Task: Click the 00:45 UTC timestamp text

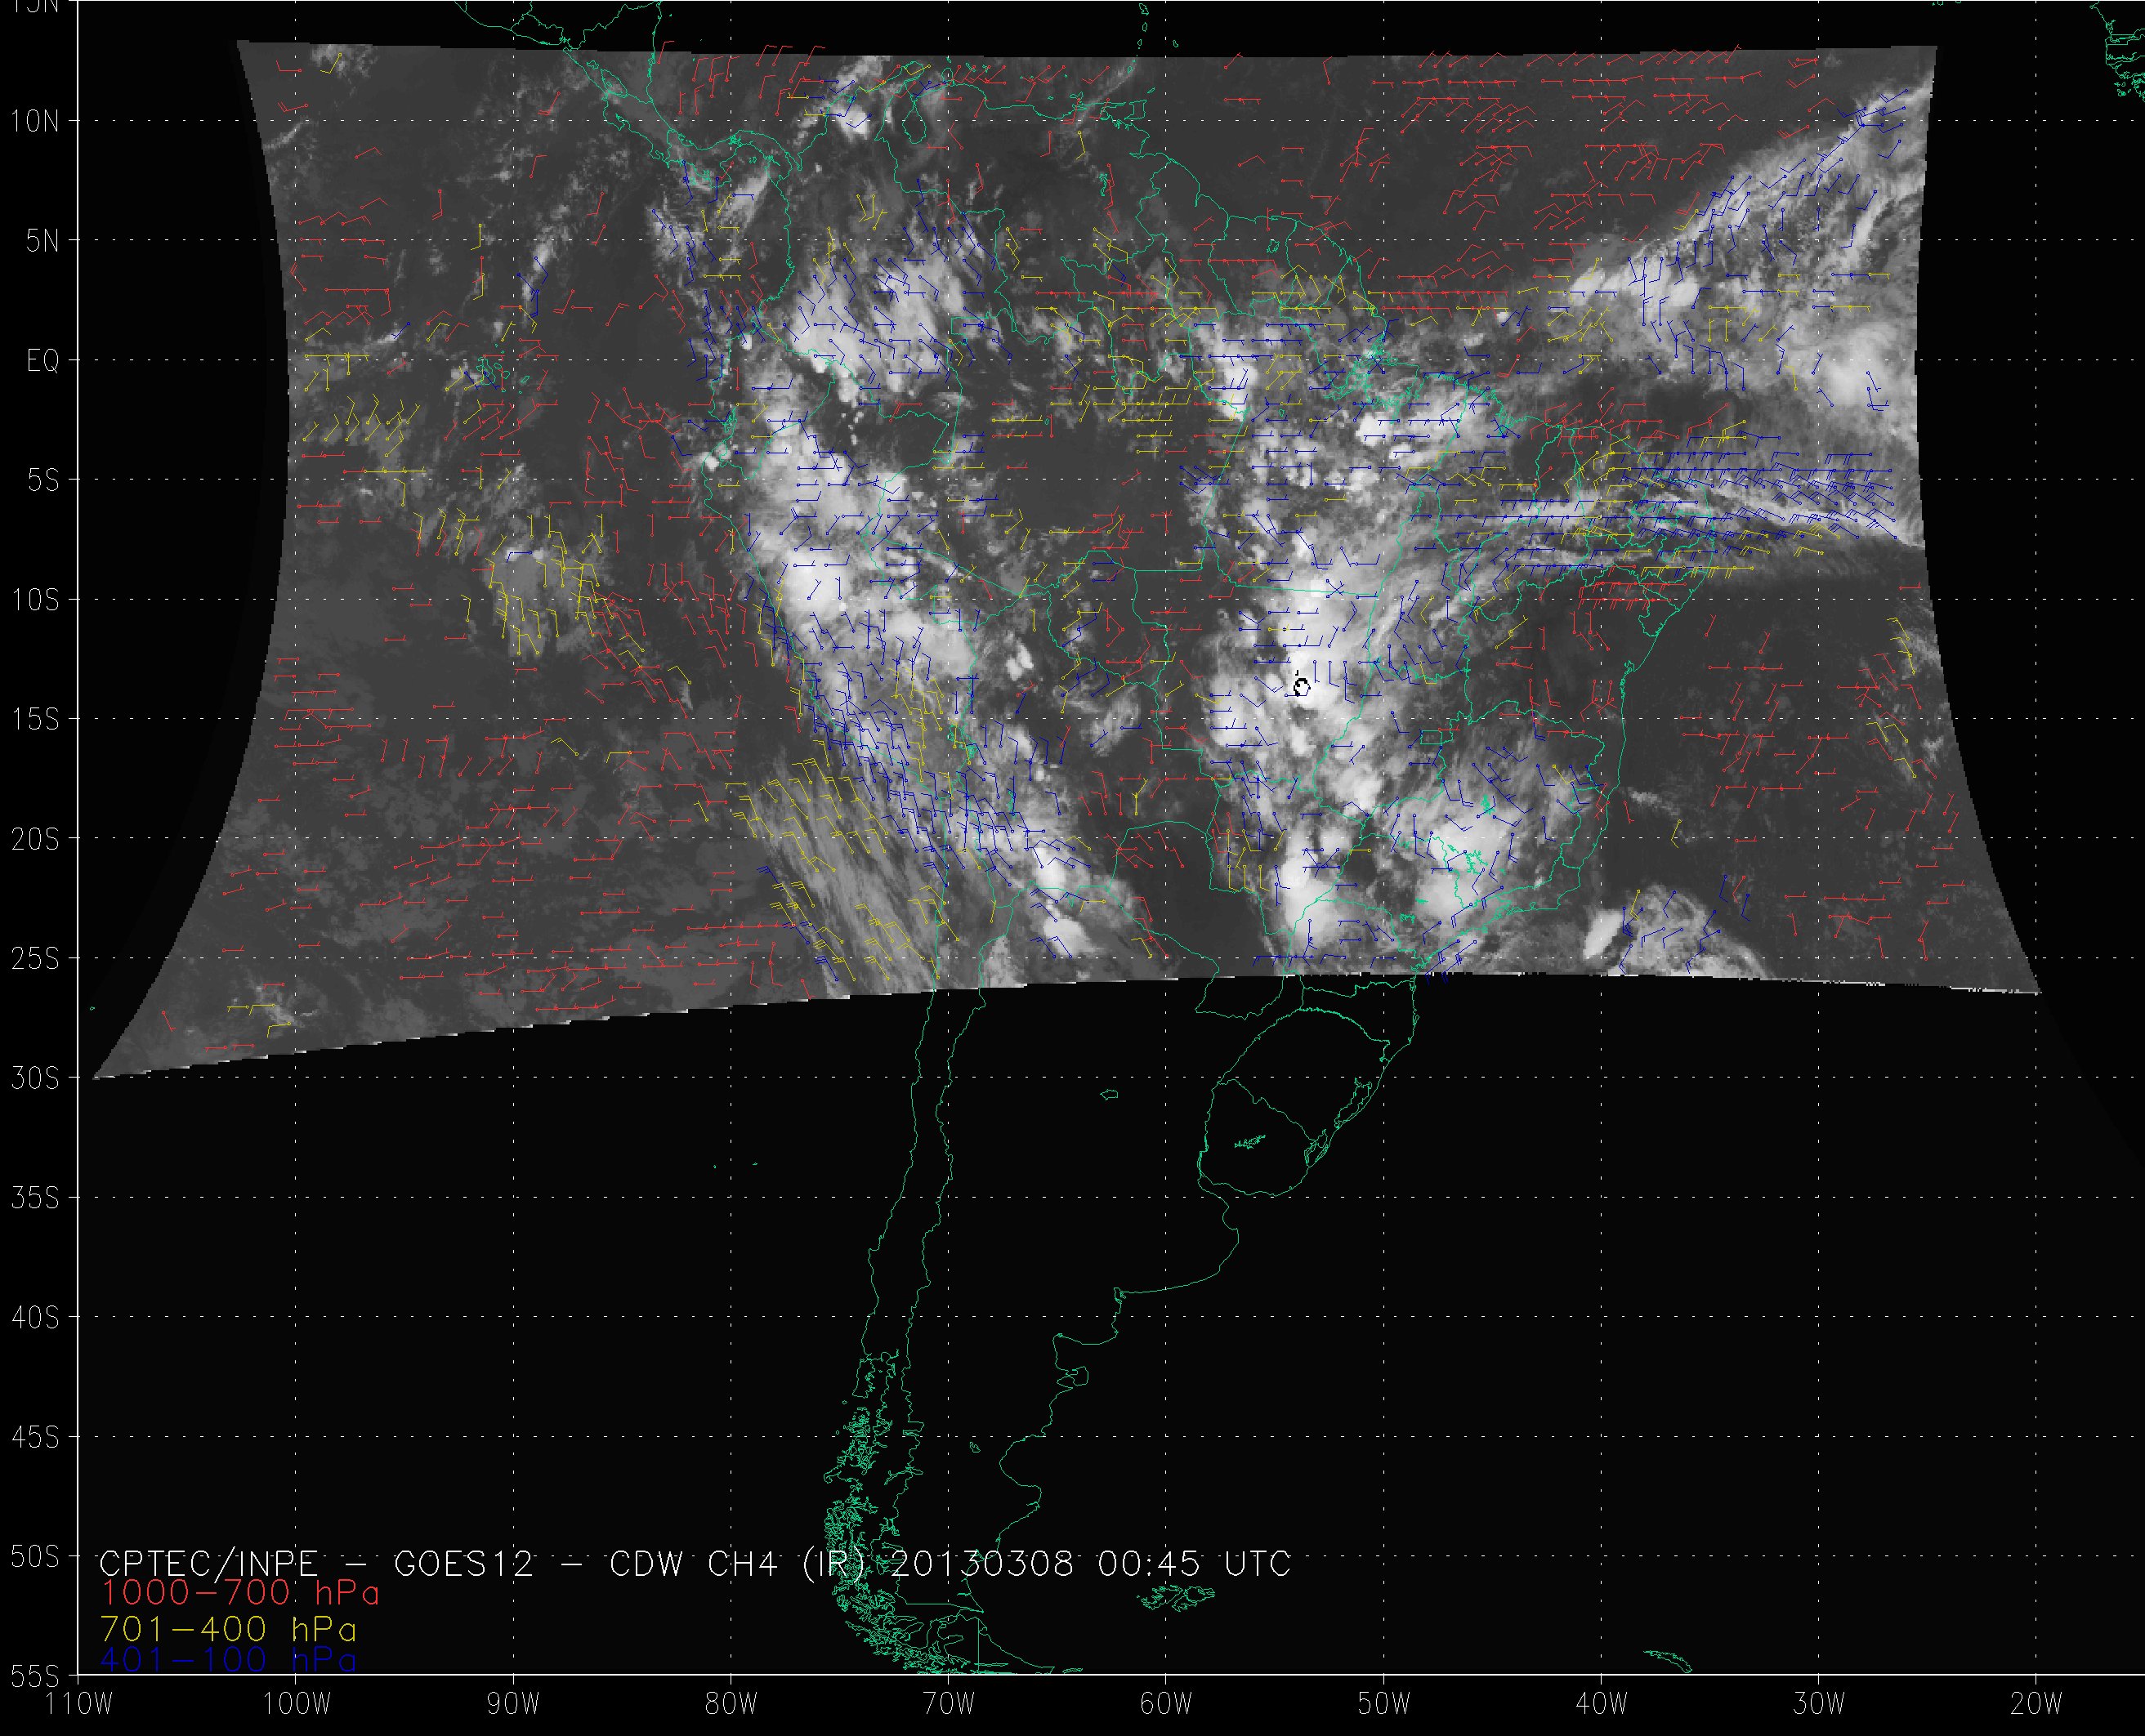Action: (x=1193, y=1563)
